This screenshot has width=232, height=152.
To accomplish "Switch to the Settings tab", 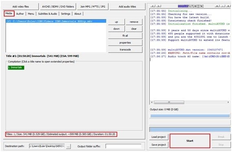I will point(66,14).
